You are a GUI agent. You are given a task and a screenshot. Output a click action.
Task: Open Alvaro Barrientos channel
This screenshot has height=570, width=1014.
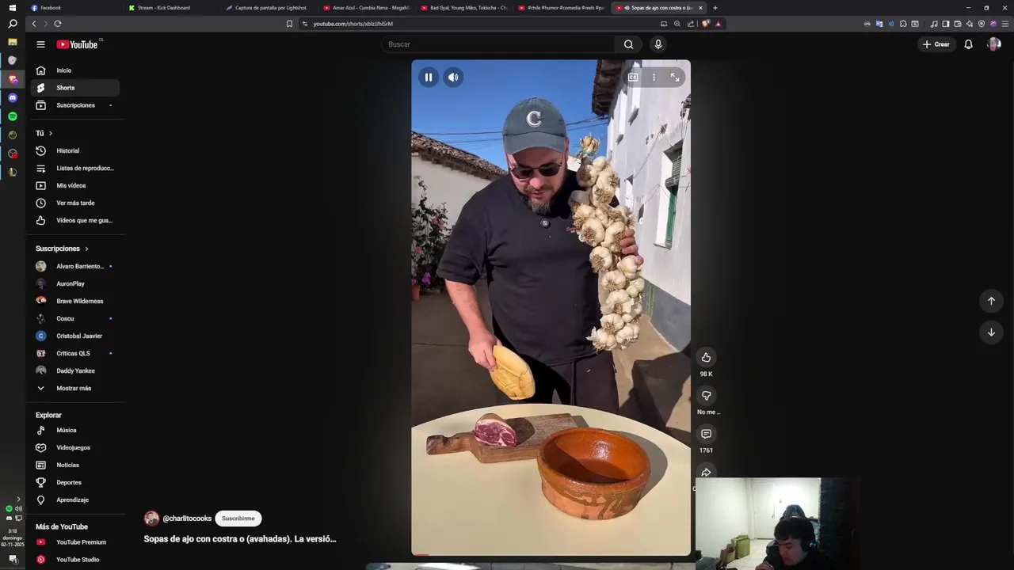coord(74,266)
